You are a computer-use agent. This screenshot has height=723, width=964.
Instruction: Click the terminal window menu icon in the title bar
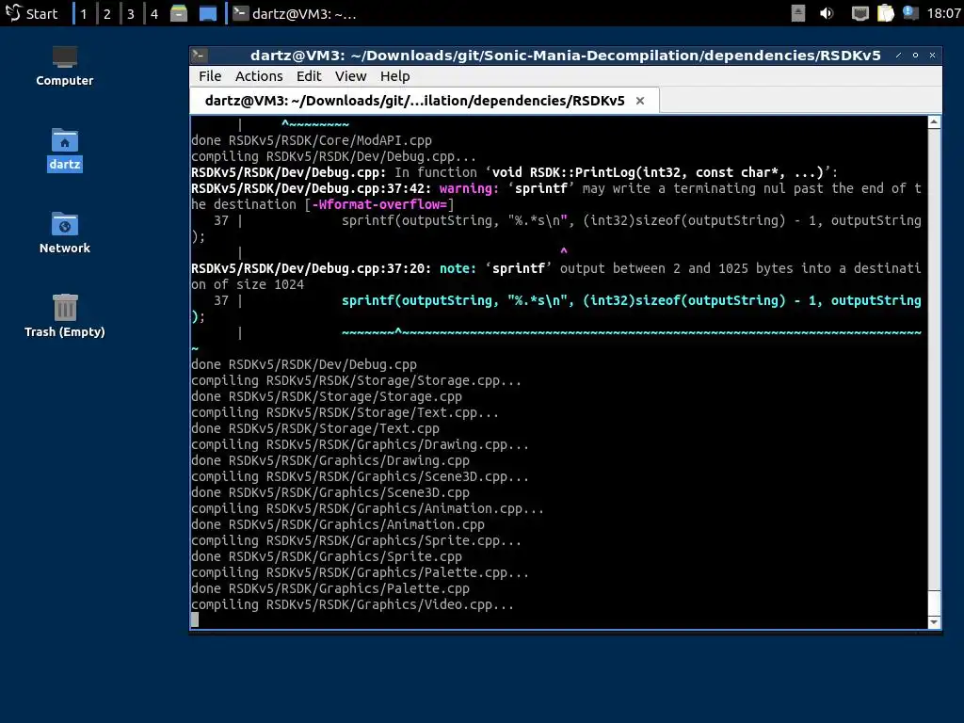click(x=198, y=56)
